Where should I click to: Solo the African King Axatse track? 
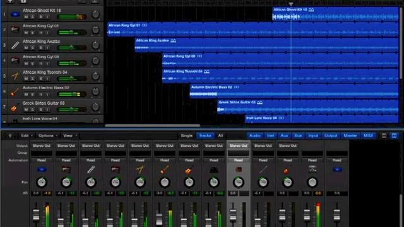[32, 48]
